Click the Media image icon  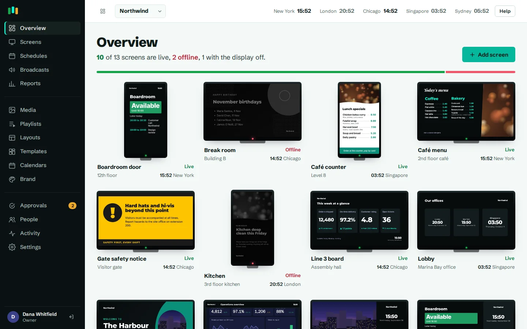(x=12, y=110)
